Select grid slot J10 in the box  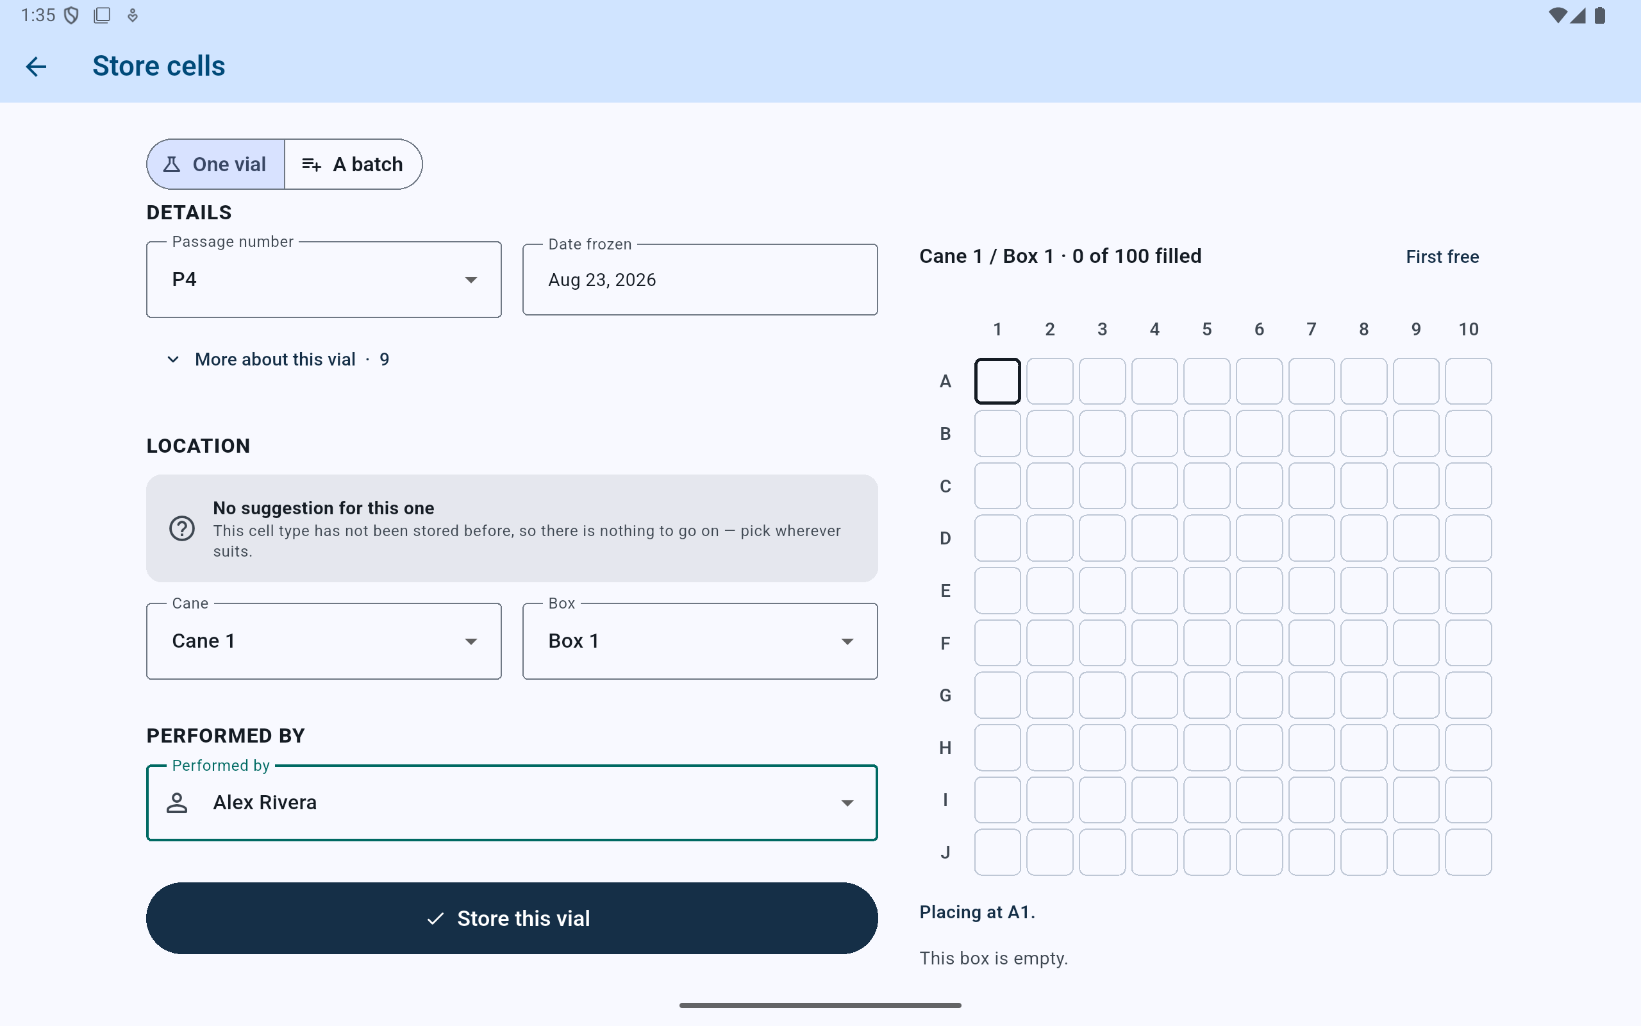point(1468,852)
